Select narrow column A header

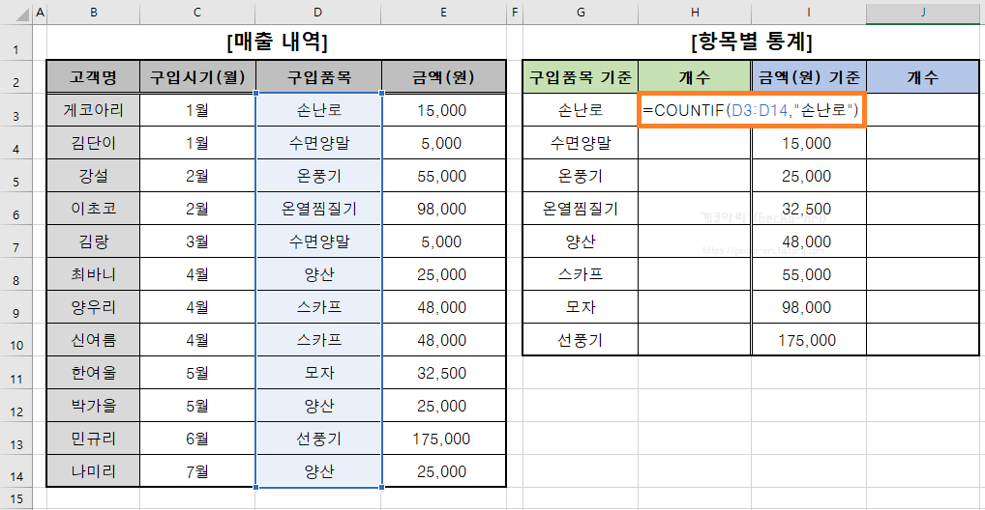[x=40, y=12]
